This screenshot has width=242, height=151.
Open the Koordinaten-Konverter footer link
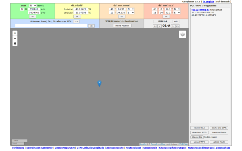(40, 148)
